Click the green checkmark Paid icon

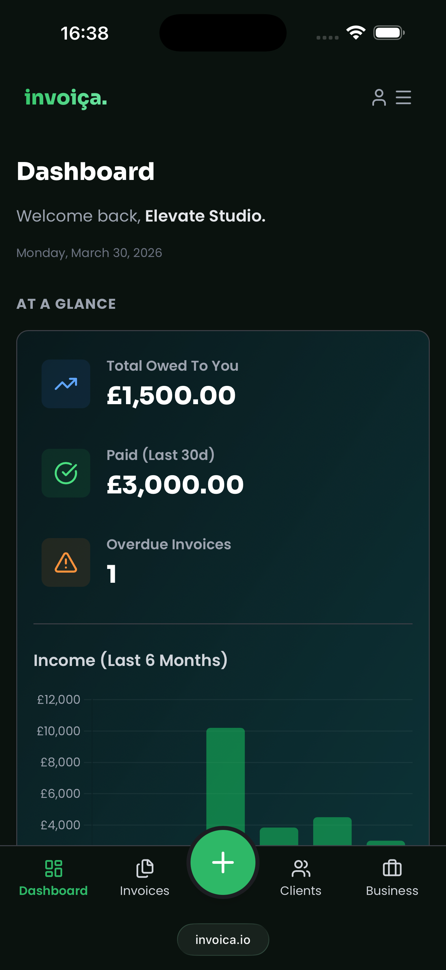click(x=66, y=473)
